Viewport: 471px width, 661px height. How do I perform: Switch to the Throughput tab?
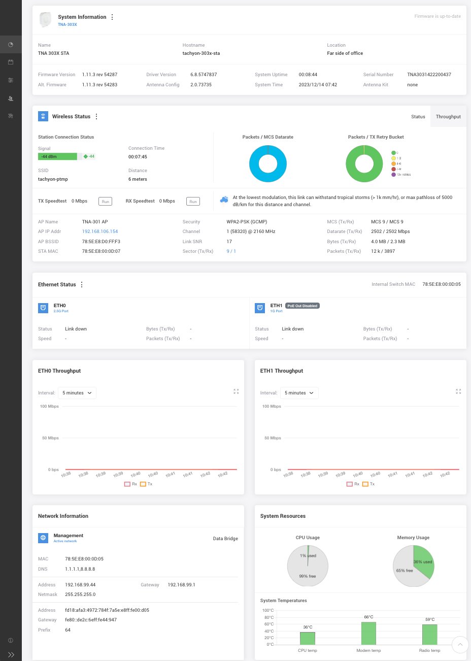pos(448,117)
